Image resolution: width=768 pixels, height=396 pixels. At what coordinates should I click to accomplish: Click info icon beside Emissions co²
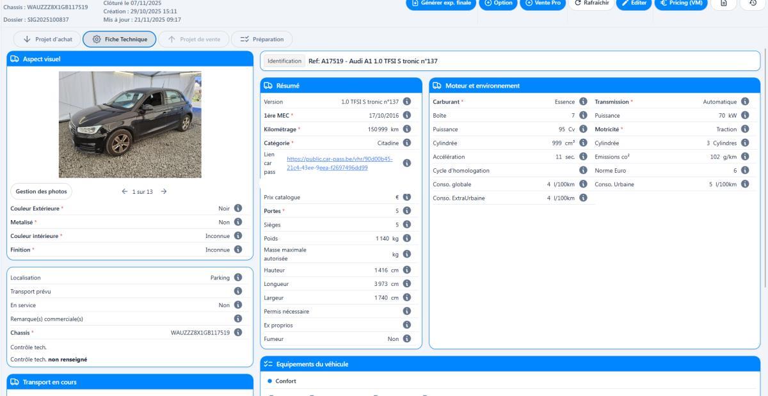pos(744,157)
